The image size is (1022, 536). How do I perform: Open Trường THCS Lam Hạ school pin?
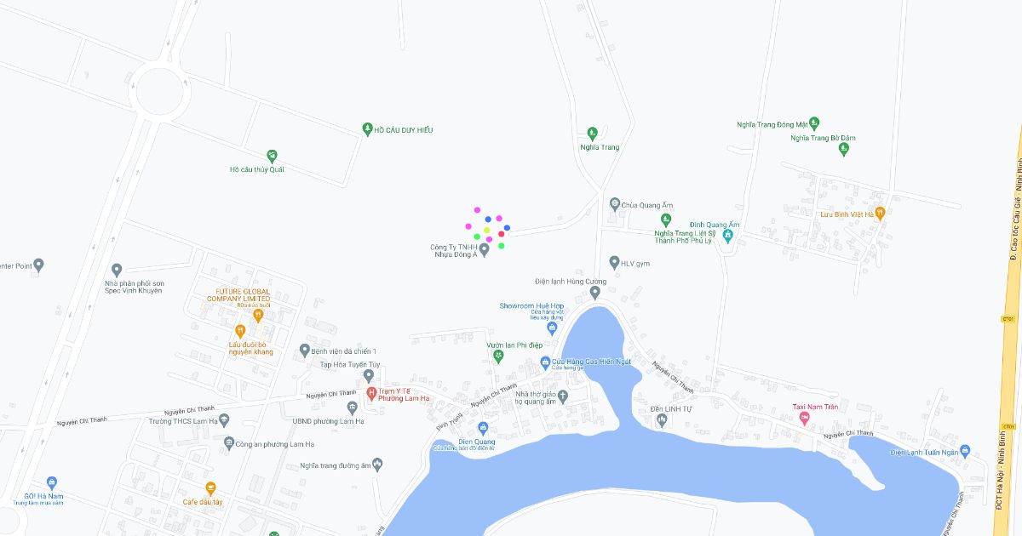224,420
